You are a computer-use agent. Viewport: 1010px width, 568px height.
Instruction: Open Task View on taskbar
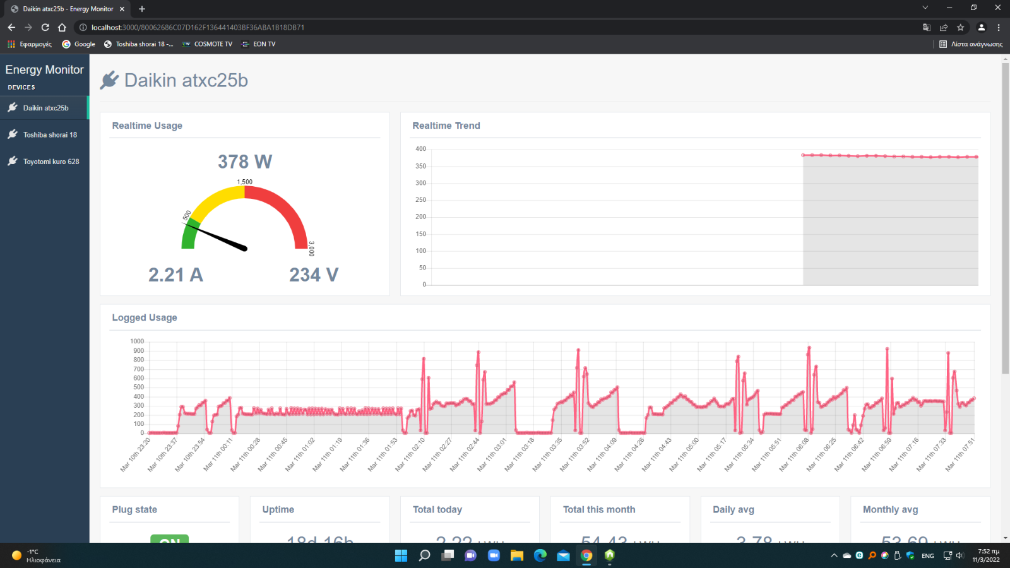(448, 555)
